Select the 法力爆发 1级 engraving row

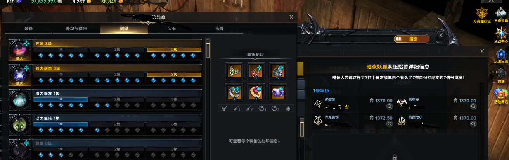(x=106, y=100)
